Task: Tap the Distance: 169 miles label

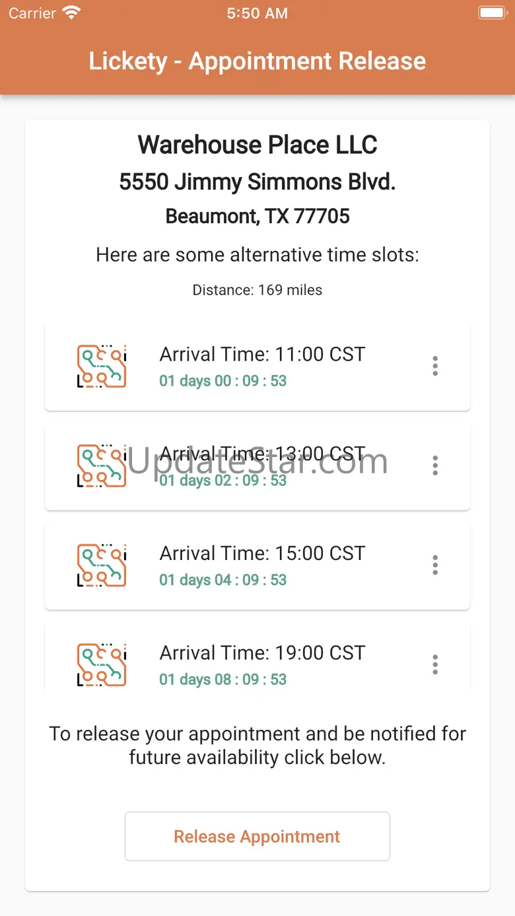Action: tap(257, 290)
